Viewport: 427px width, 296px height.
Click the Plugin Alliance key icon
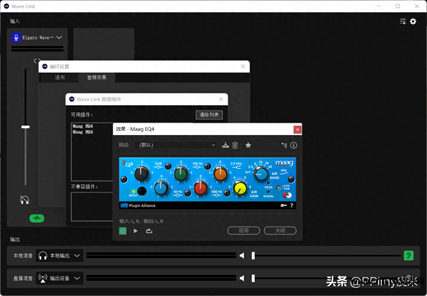click(x=283, y=205)
